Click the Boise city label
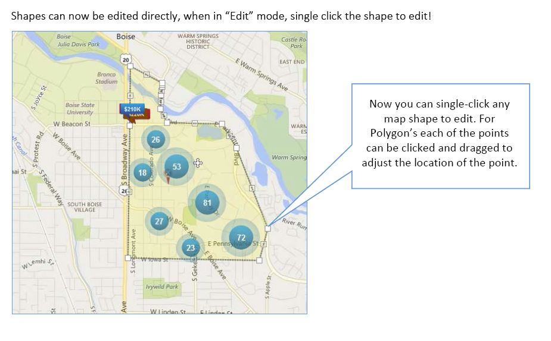The height and width of the screenshot is (341, 551). [126, 36]
